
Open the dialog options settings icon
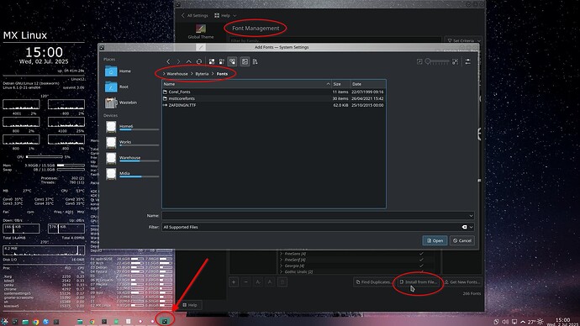click(x=468, y=61)
